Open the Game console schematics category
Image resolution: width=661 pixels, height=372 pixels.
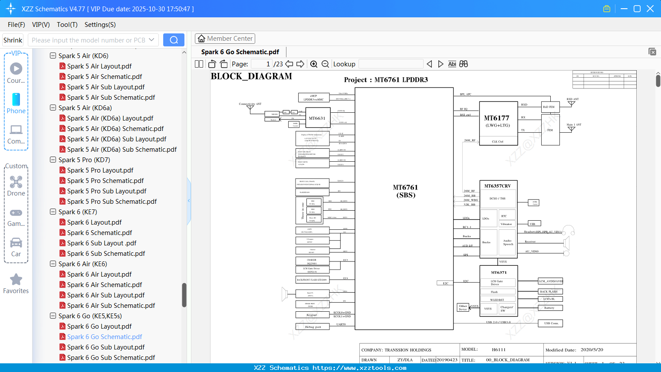point(16,216)
